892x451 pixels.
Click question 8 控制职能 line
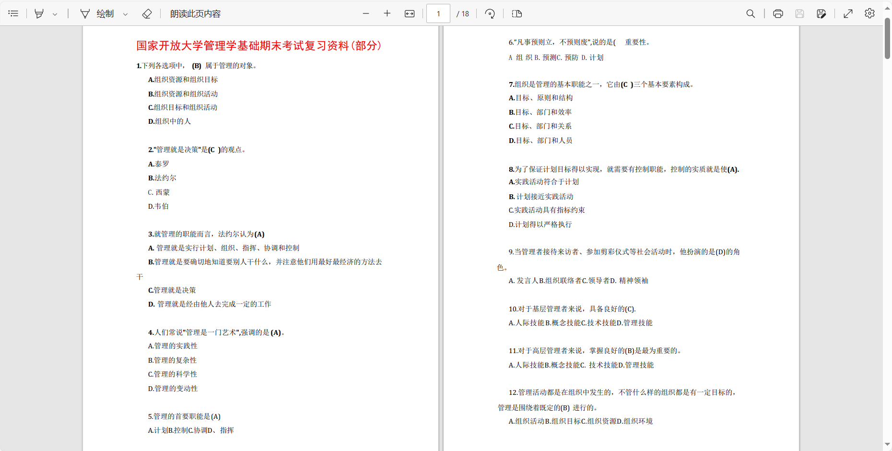624,169
